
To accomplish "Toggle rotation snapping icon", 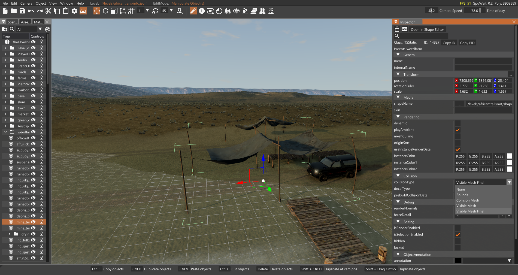I will [155, 11].
